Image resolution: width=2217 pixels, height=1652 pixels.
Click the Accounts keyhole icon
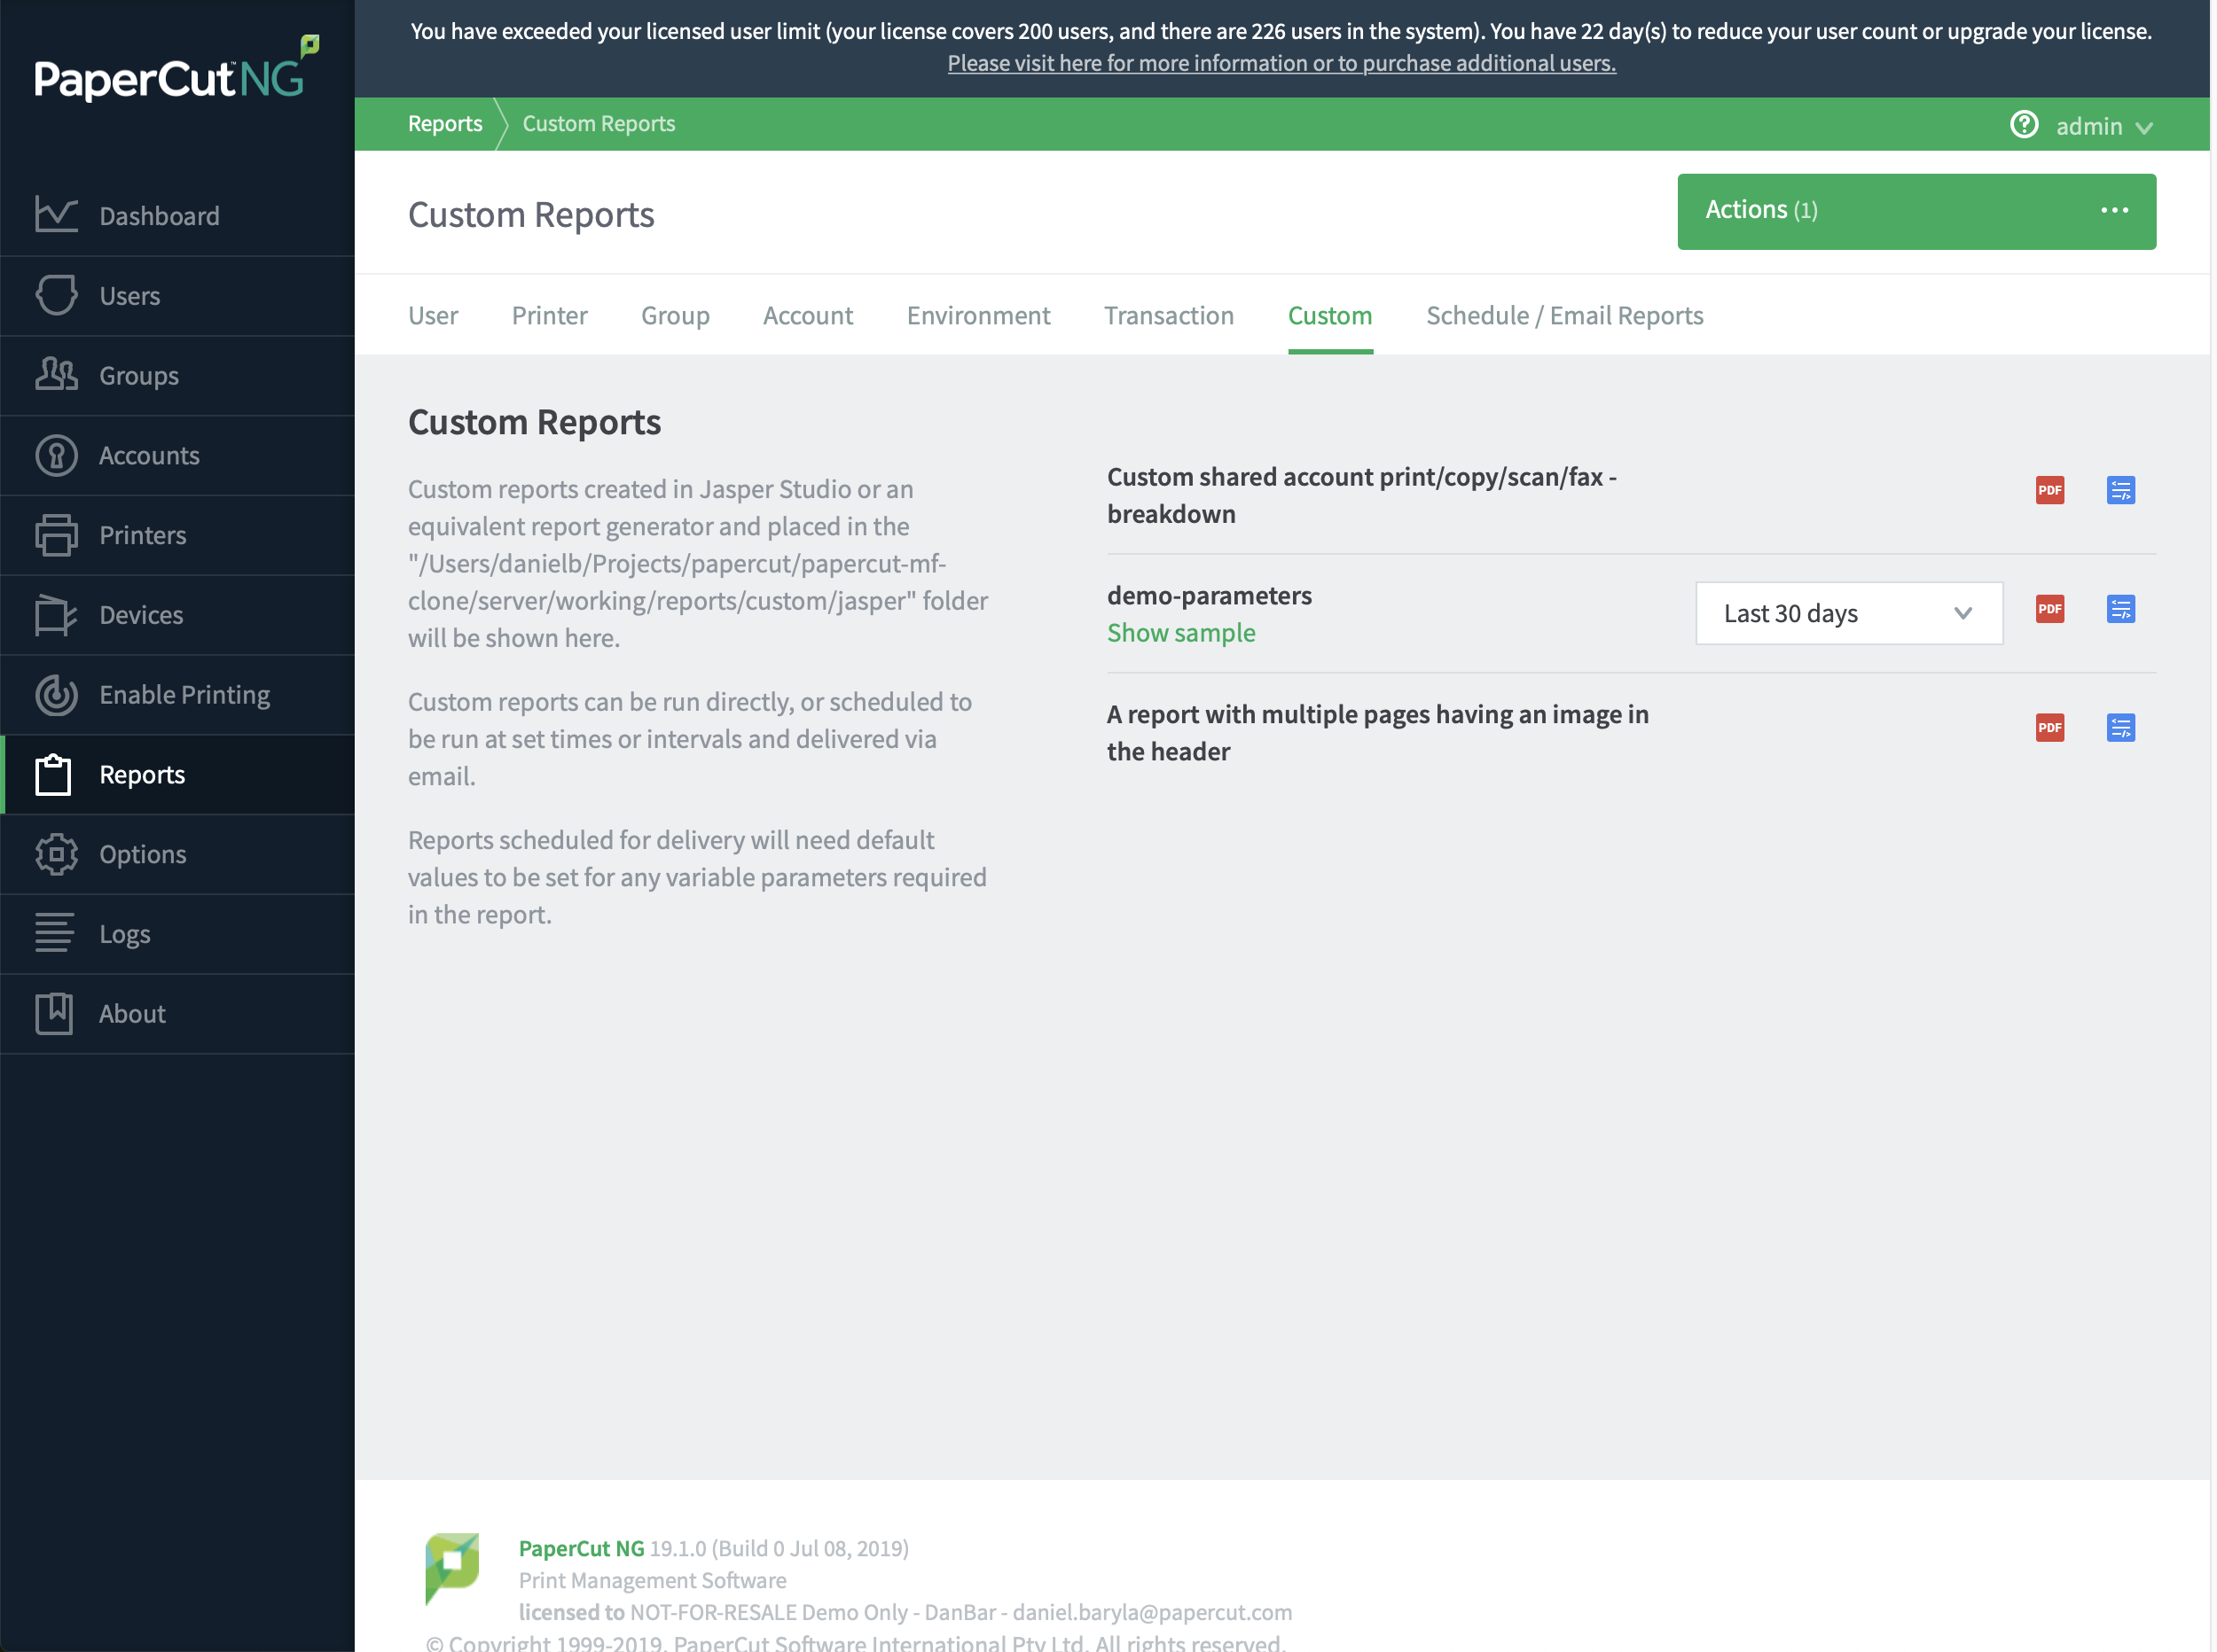tap(56, 455)
